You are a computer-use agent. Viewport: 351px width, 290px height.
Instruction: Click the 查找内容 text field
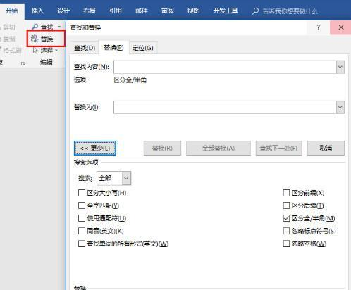pos(225,67)
